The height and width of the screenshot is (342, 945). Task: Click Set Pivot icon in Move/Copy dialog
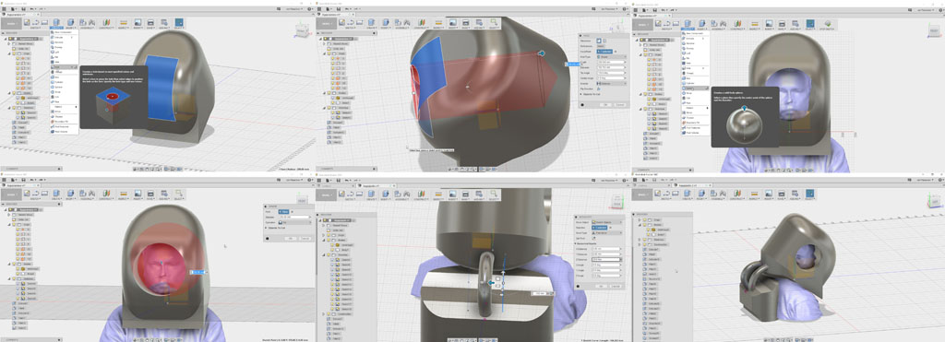[x=593, y=238]
